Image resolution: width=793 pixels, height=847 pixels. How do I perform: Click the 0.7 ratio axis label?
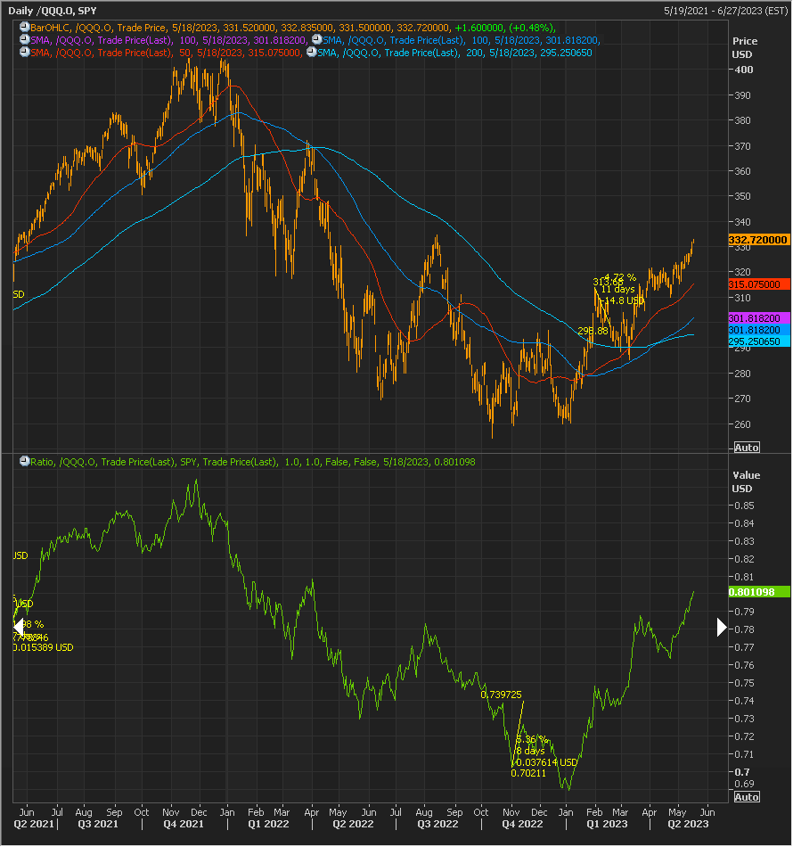742,772
